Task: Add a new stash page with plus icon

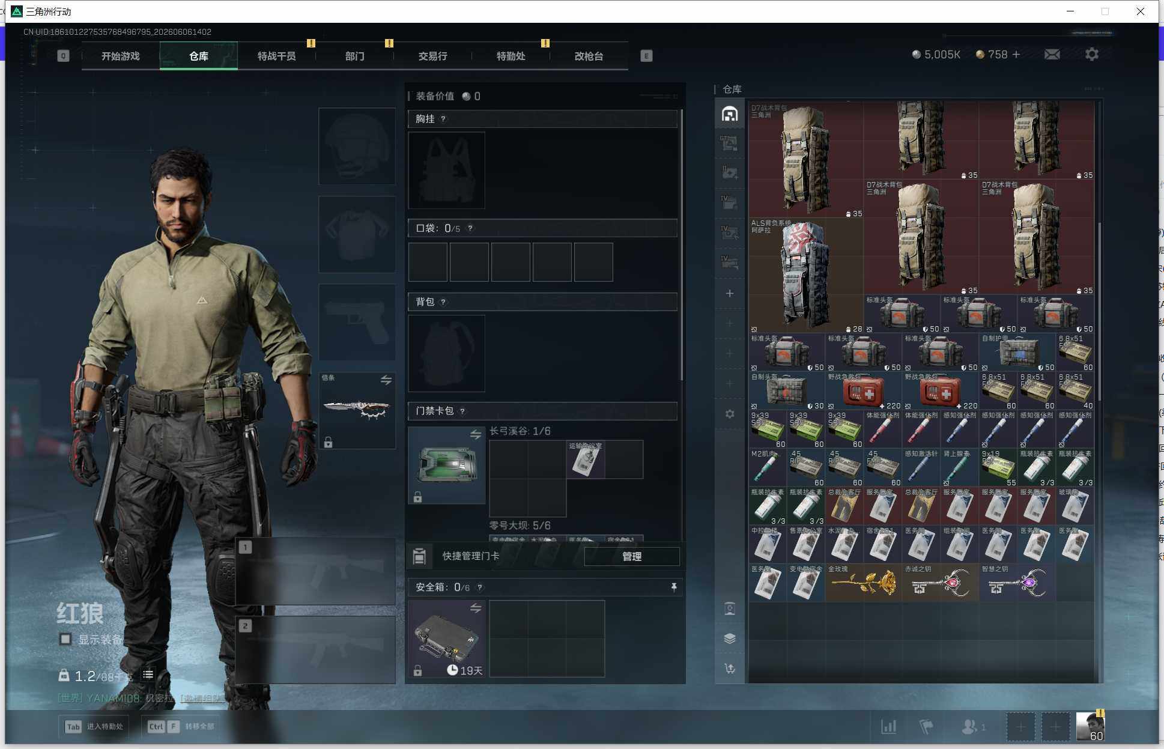Action: pos(730,293)
